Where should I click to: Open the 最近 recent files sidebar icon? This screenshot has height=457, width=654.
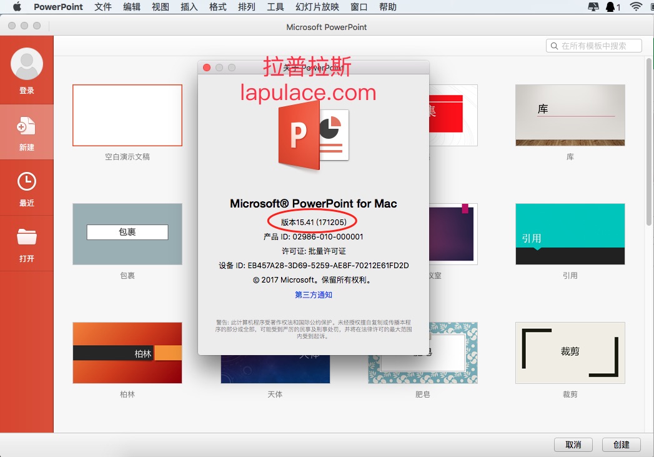click(27, 181)
